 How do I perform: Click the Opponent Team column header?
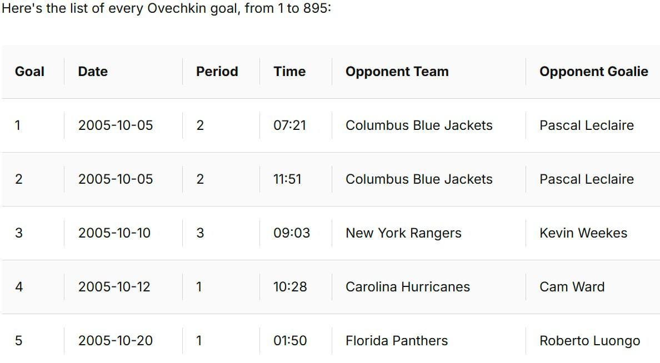tap(397, 72)
